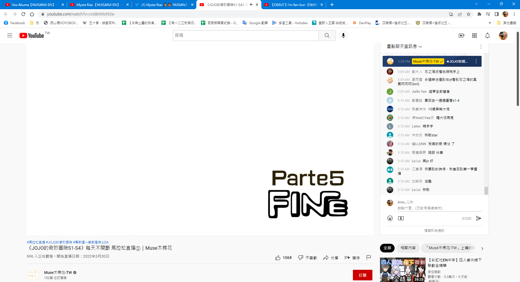Mute the JOJO tab via its speaker icon
The height and width of the screenshot is (282, 520).
pos(251,5)
